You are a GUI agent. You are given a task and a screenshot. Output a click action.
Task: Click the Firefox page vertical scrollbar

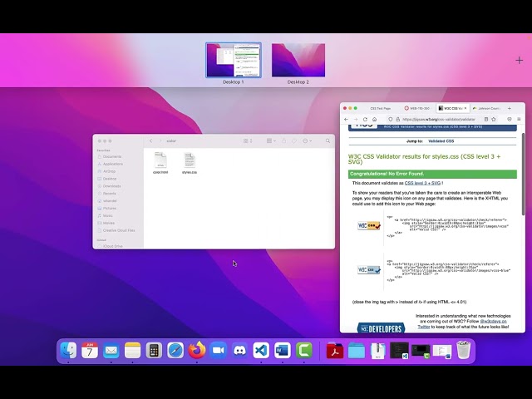pyautogui.click(x=523, y=174)
